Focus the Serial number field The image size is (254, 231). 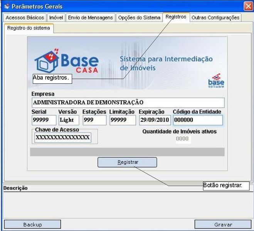(44, 120)
